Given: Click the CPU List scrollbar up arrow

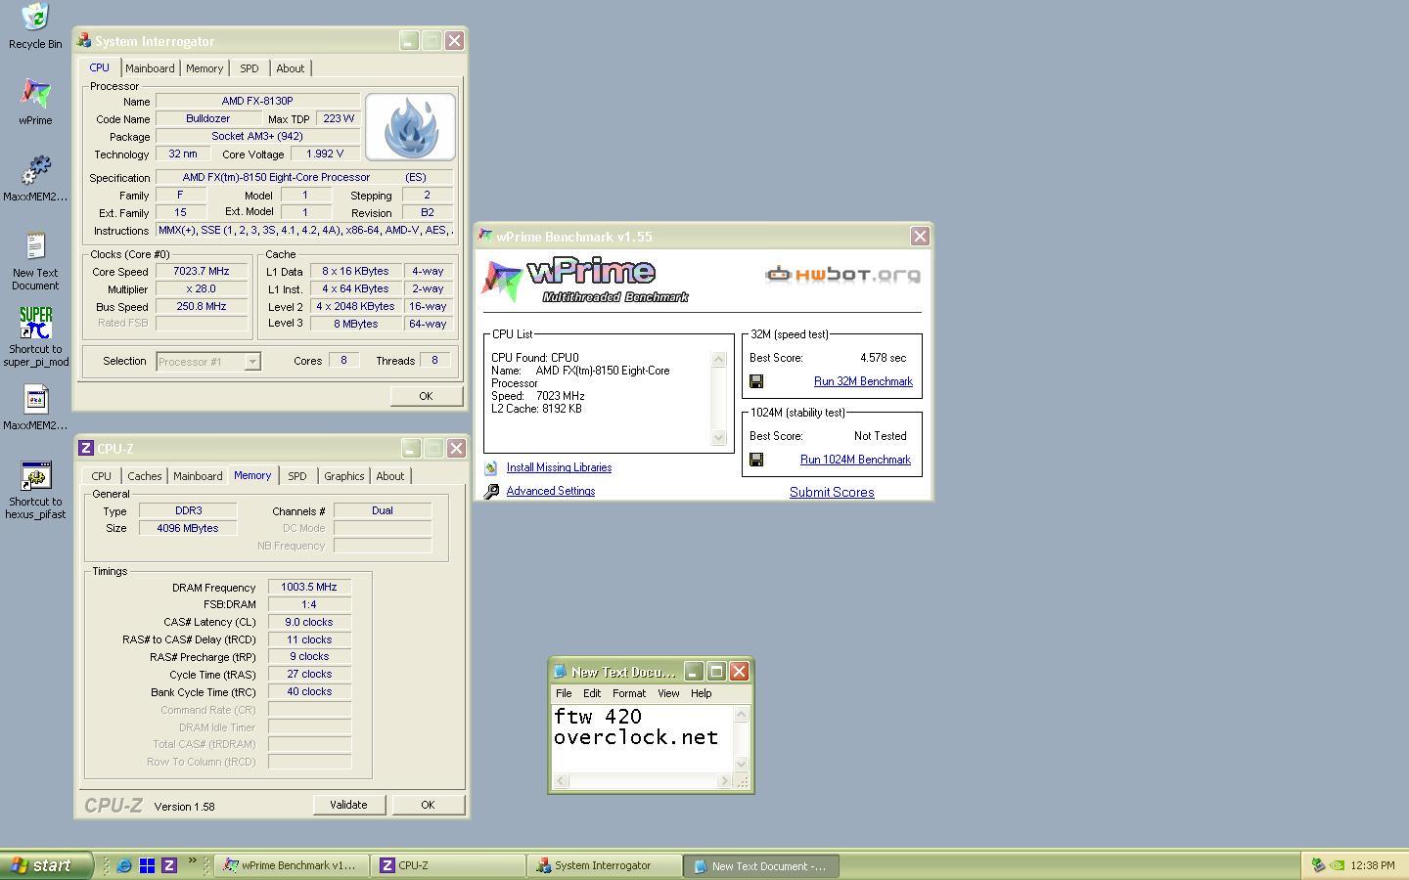Looking at the screenshot, I should pyautogui.click(x=719, y=359).
